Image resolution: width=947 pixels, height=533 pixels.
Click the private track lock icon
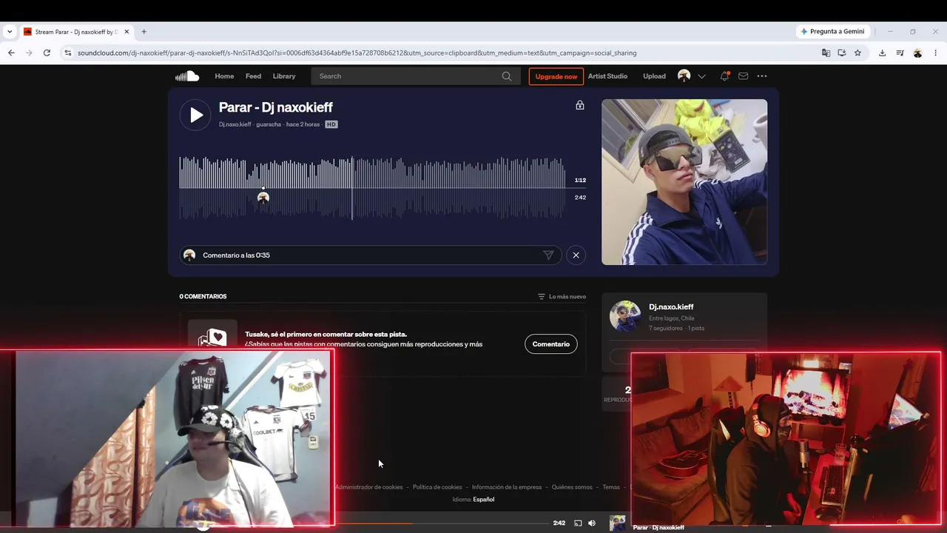click(580, 105)
